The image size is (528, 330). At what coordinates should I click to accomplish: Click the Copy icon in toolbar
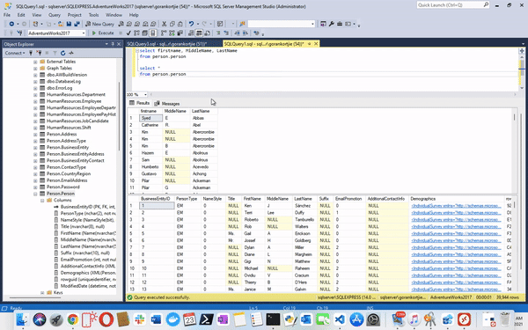coord(172,24)
